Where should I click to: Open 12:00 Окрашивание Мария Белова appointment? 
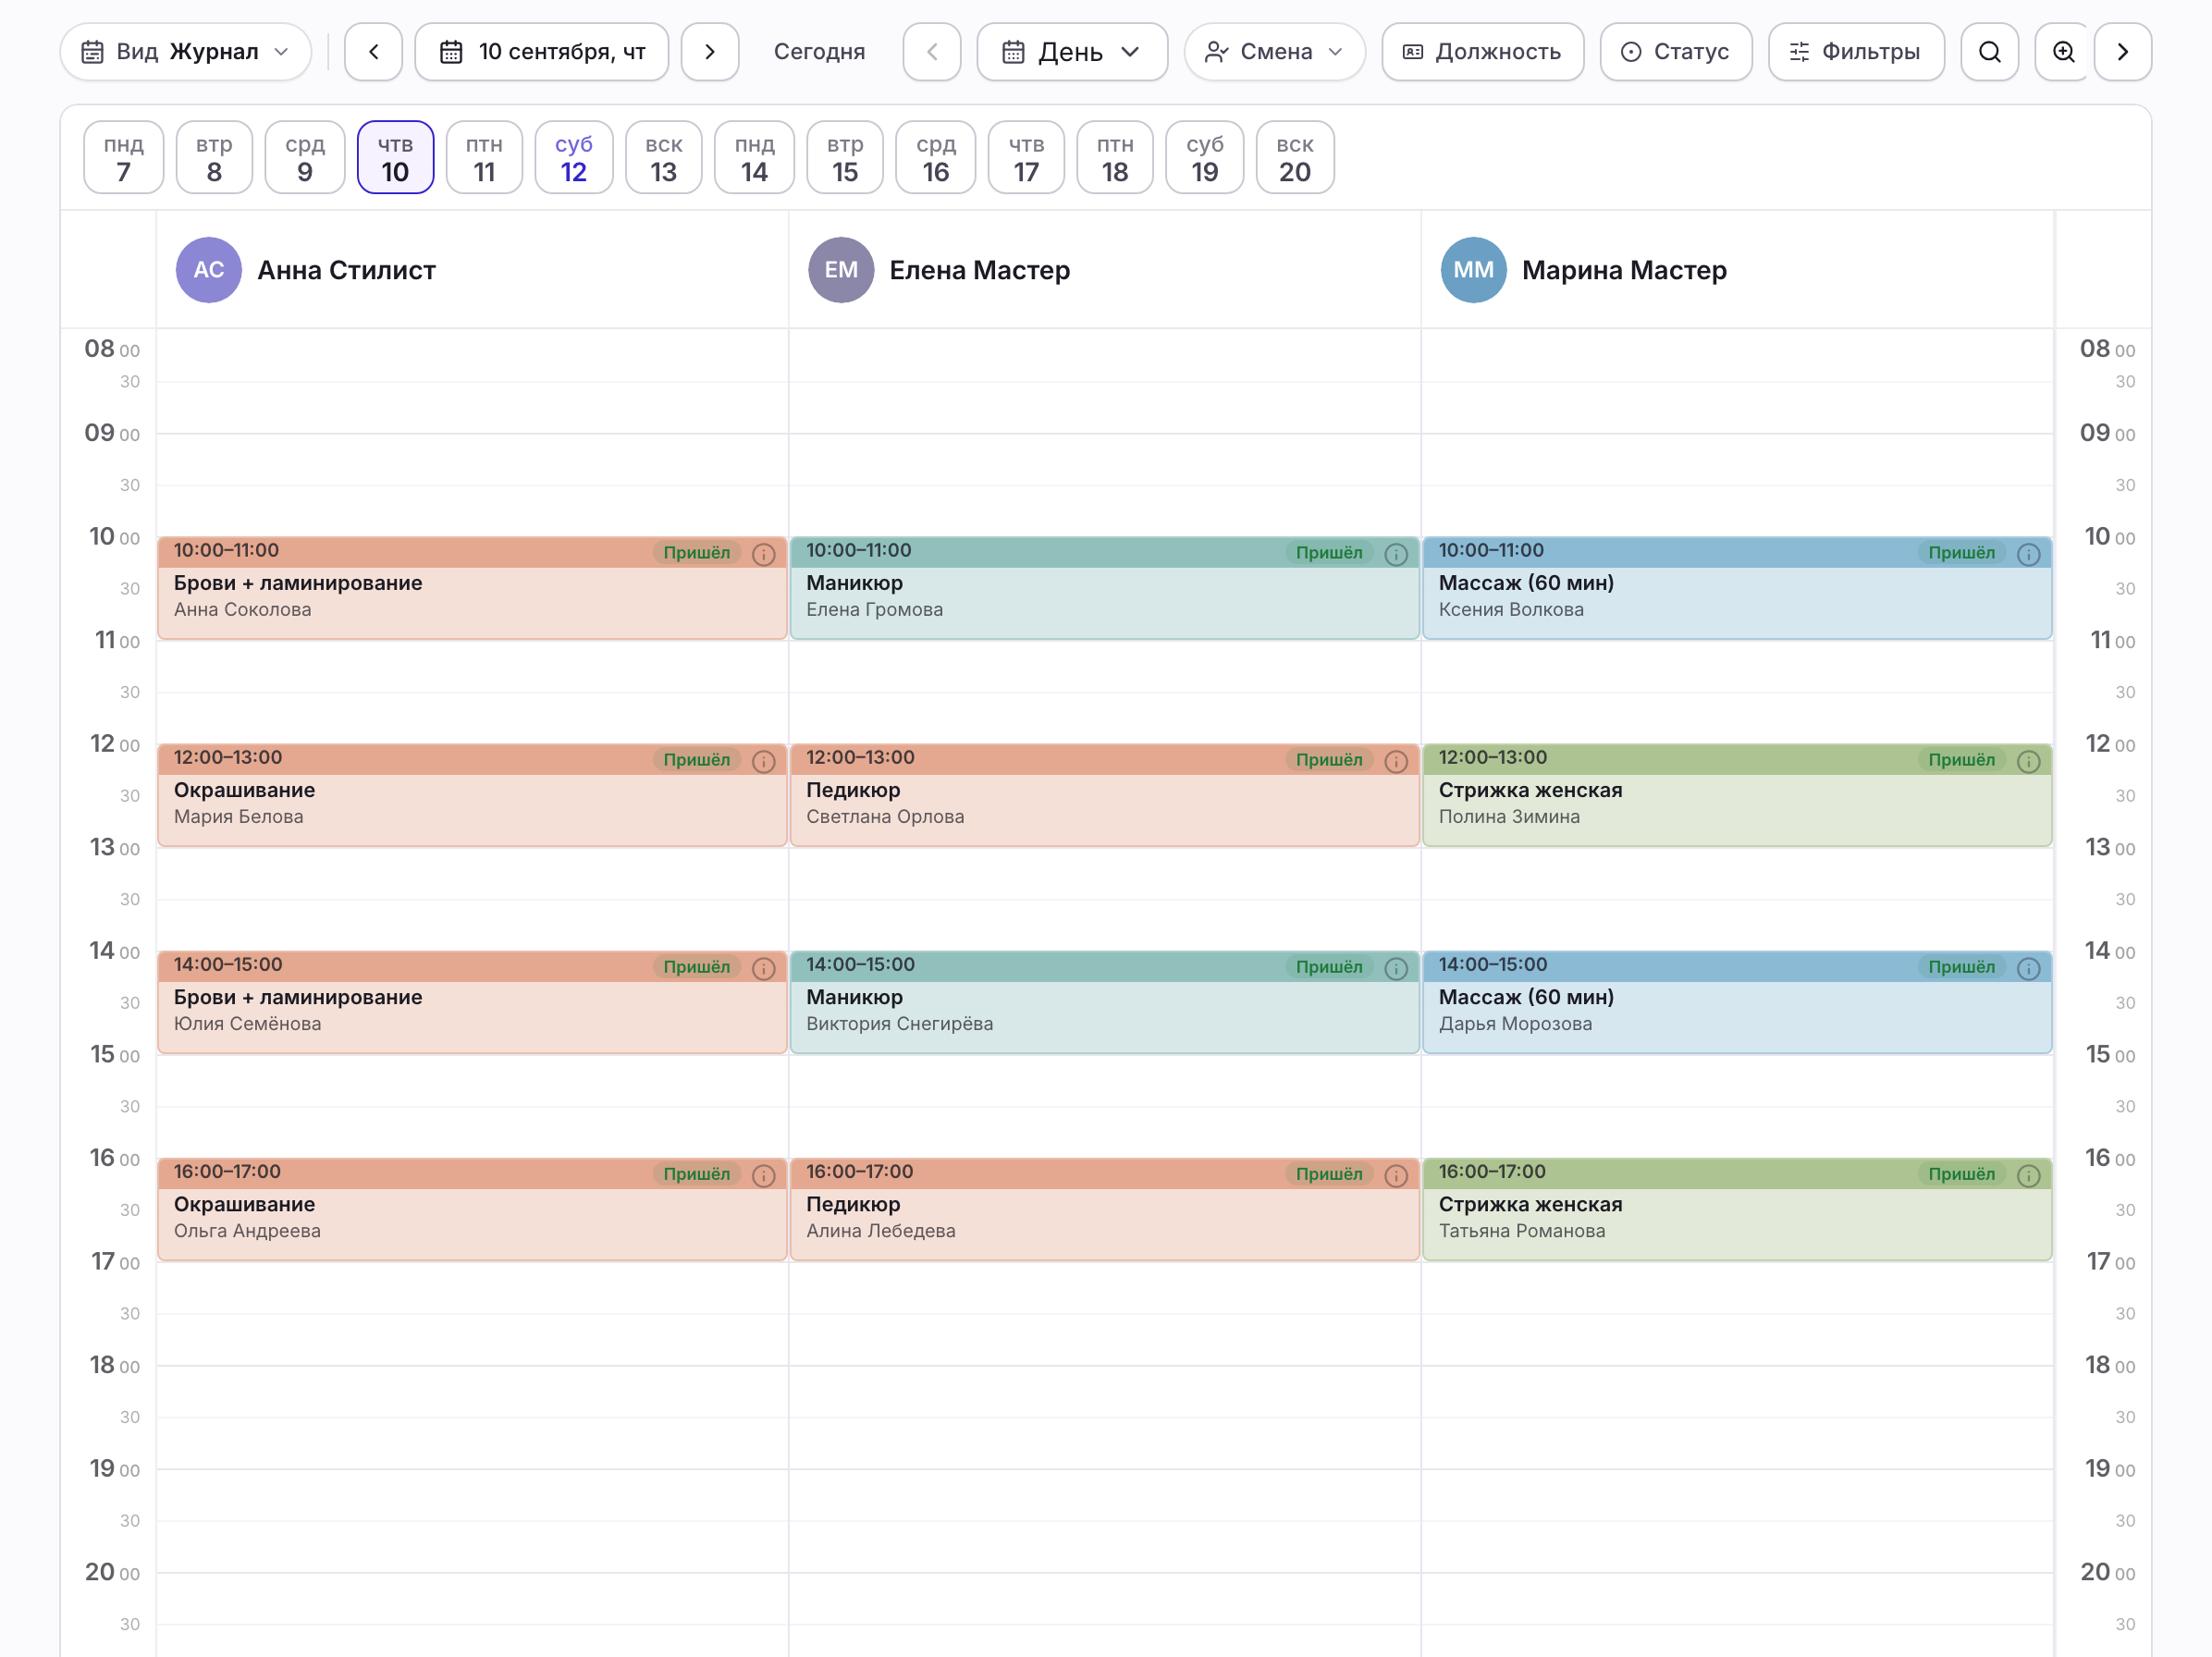click(472, 795)
